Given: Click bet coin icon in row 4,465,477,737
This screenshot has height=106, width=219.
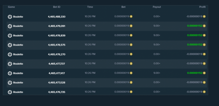Looking at the screenshot, I should tap(131, 64).
